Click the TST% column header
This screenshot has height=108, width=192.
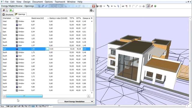click(x=72, y=18)
